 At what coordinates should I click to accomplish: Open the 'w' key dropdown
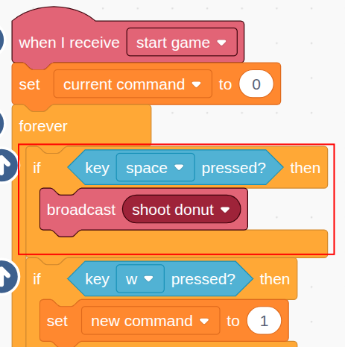[x=140, y=279]
